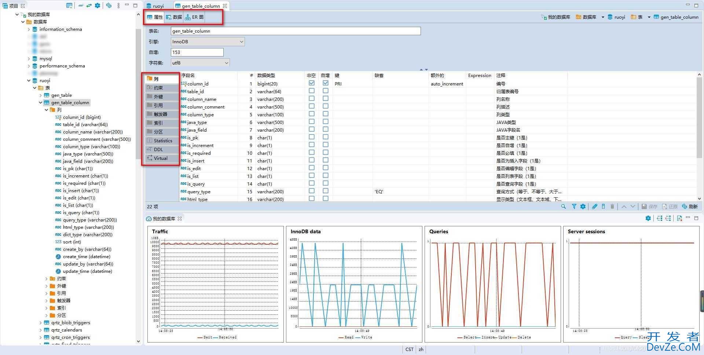Image resolution: width=704 pixels, height=355 pixels.
Task: Expand performance_schema database node
Action: click(29, 66)
